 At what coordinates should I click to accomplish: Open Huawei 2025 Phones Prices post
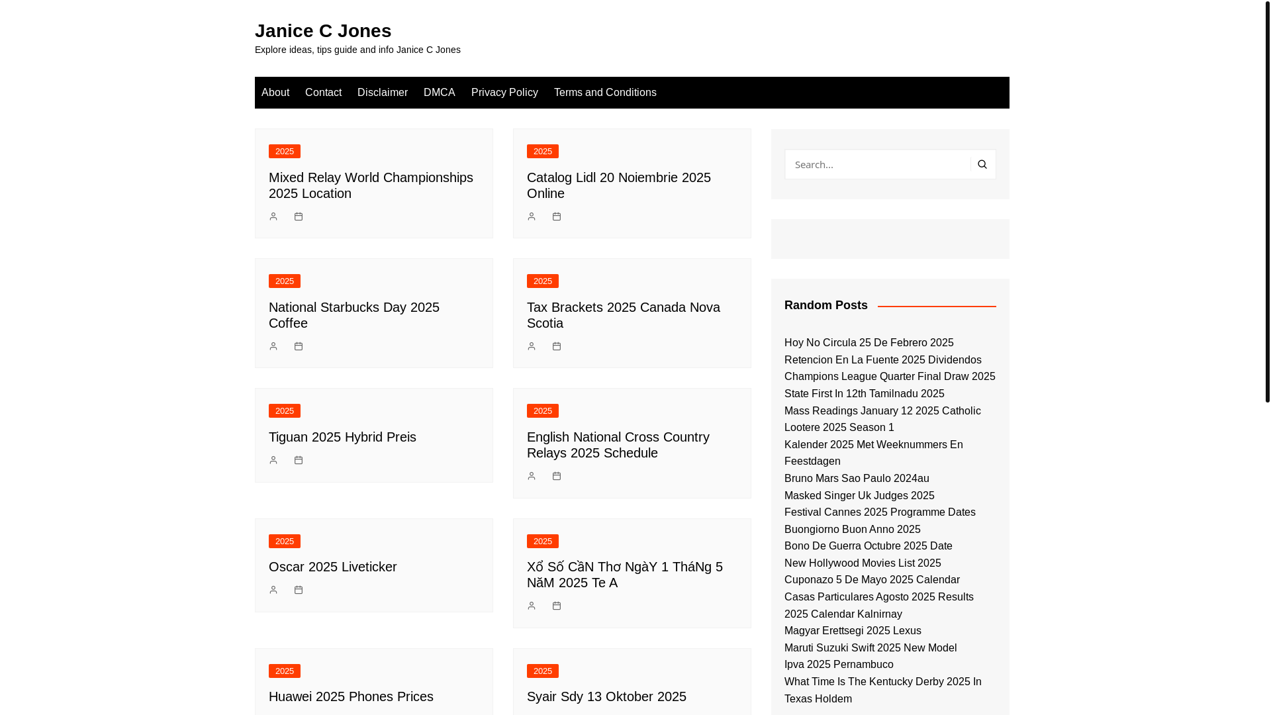coord(351,696)
